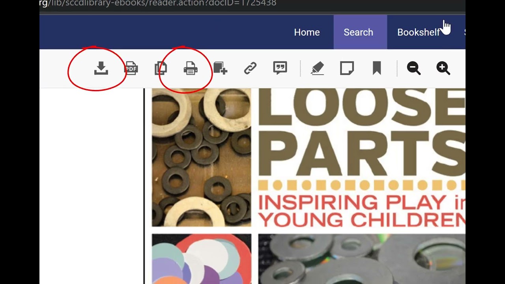
Task: Print pages using the printer icon
Action: pos(191,68)
